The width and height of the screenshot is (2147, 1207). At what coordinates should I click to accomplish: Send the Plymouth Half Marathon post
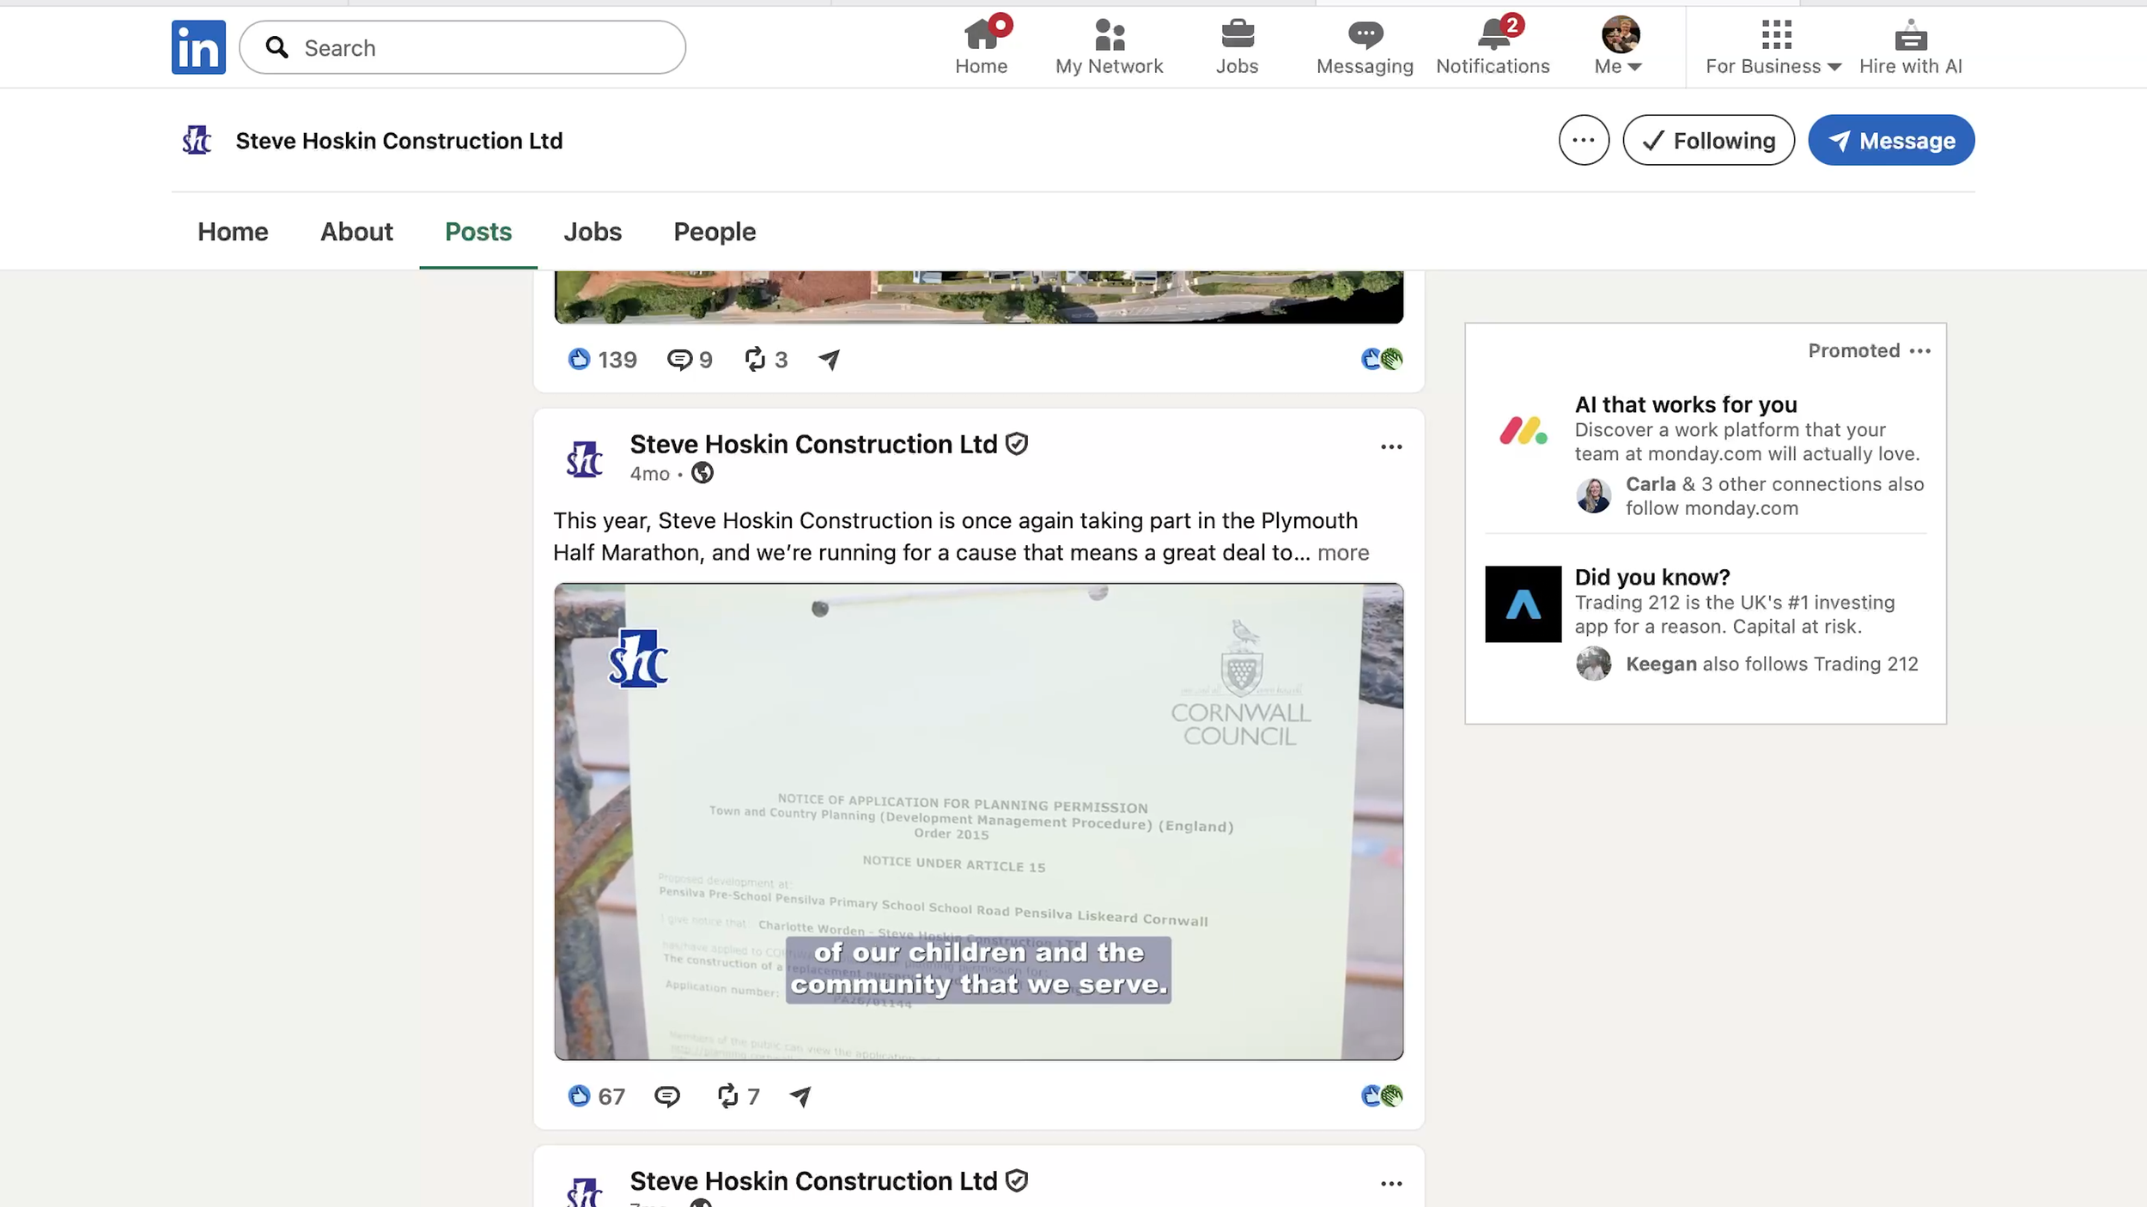800,1096
